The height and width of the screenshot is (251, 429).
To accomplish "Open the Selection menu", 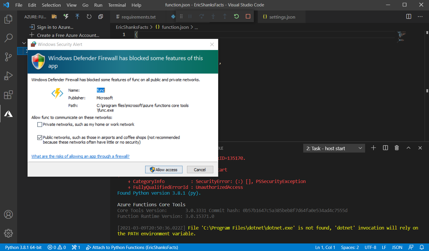I will pyautogui.click(x=51, y=5).
